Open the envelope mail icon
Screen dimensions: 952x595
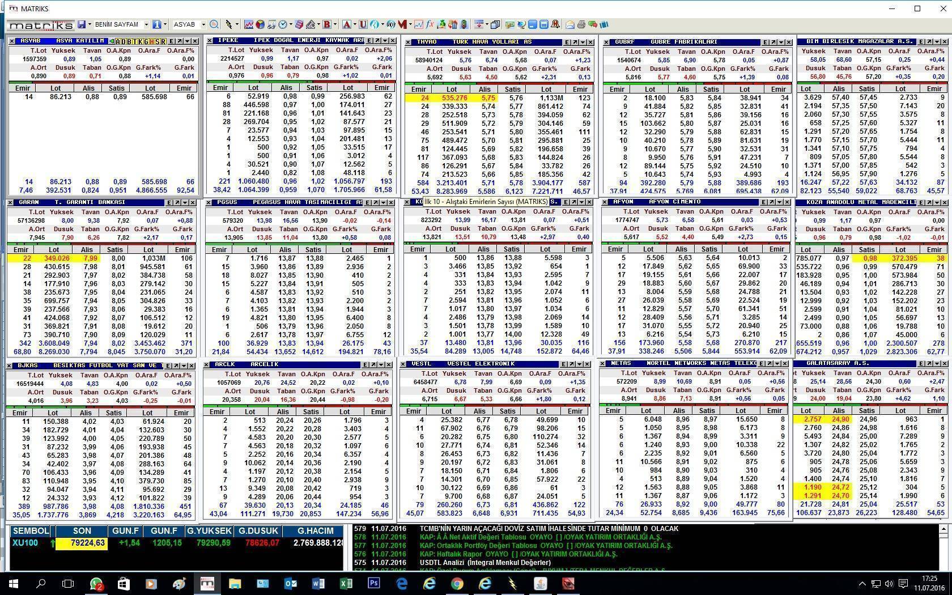pyautogui.click(x=570, y=24)
